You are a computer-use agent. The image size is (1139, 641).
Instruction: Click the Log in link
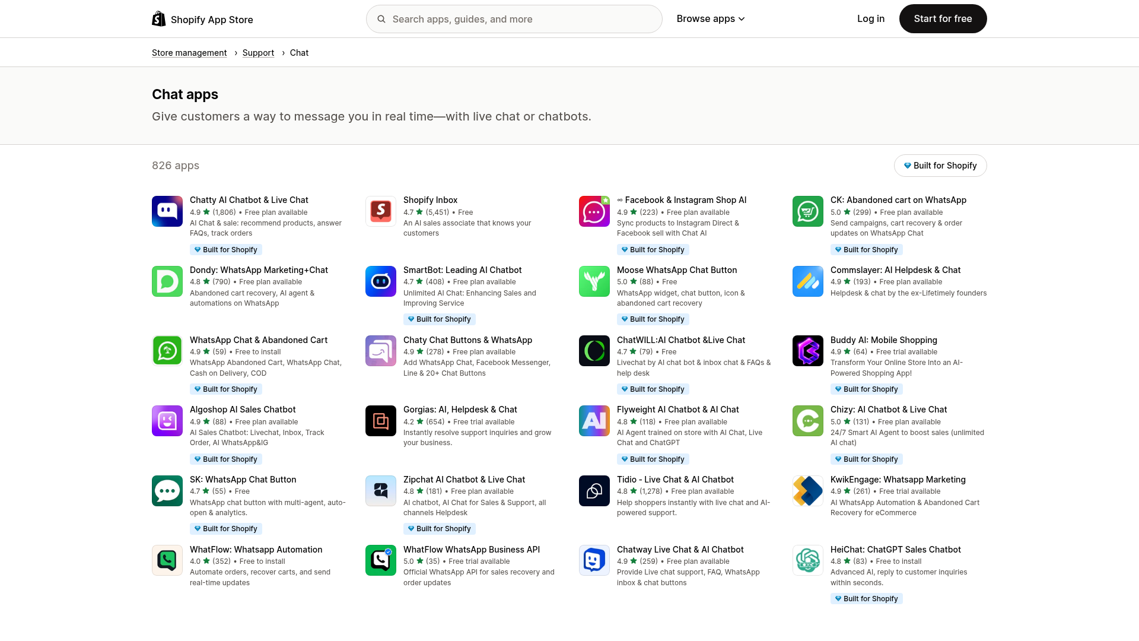[x=871, y=19]
